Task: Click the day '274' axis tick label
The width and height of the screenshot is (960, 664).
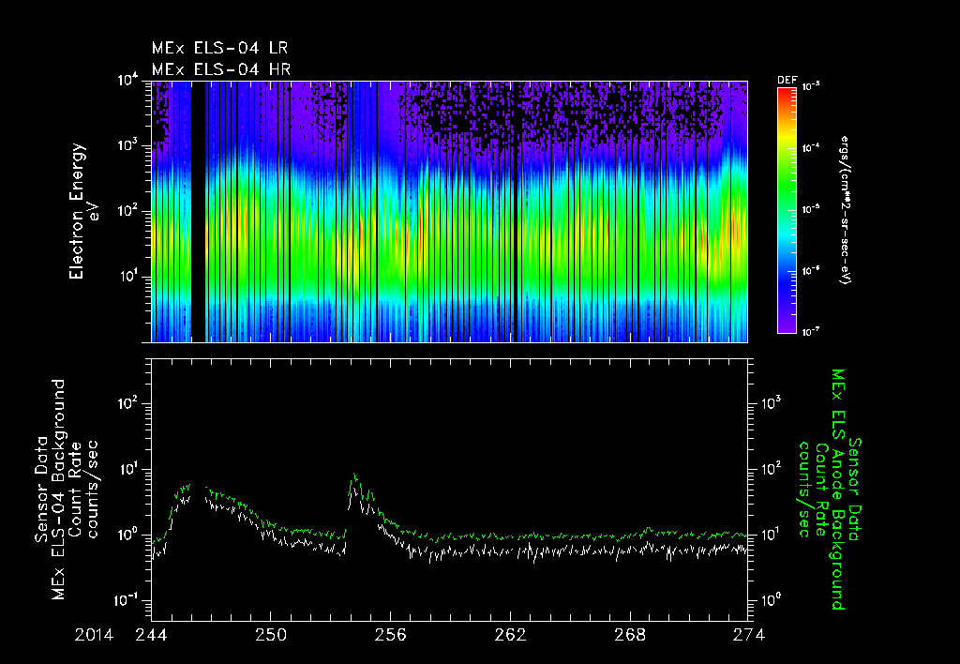Action: pos(749,635)
